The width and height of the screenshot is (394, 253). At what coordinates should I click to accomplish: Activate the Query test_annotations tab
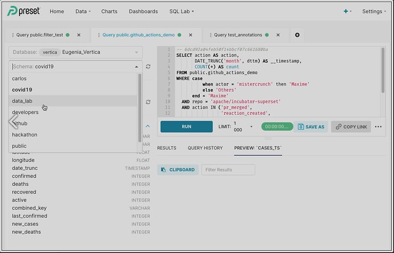tap(238, 35)
